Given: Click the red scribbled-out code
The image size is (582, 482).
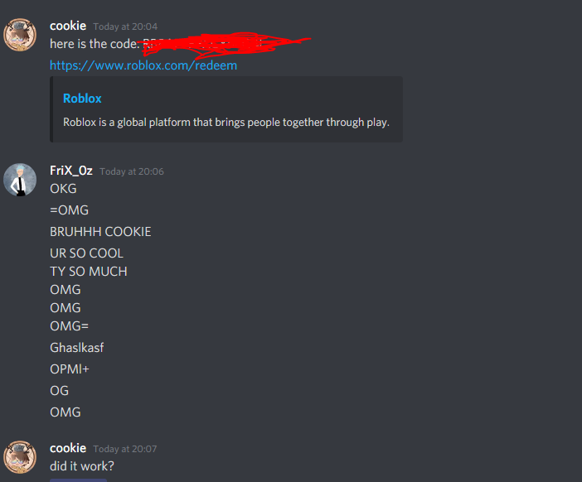Looking at the screenshot, I should [226, 46].
